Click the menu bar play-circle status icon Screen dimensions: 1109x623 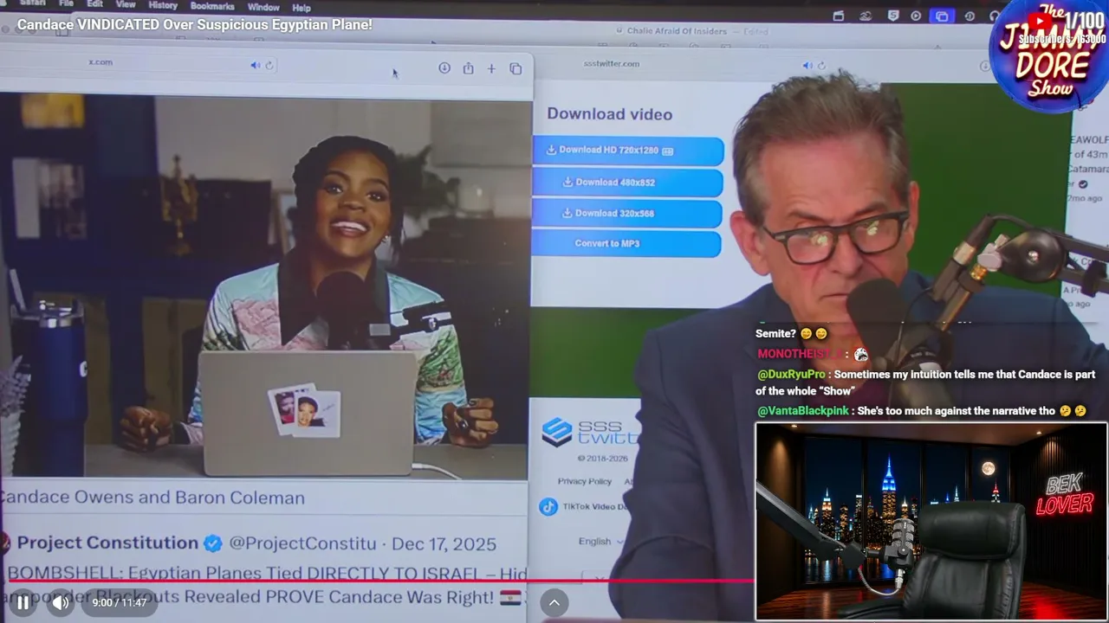(916, 16)
